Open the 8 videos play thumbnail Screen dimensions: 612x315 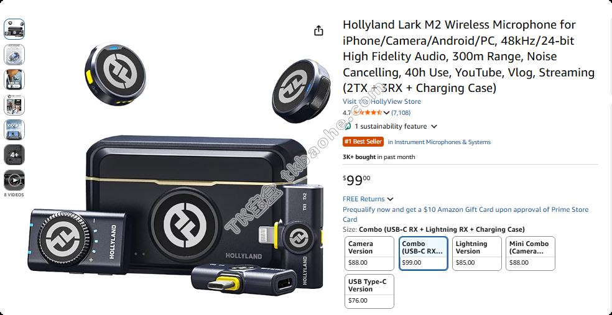tap(14, 180)
